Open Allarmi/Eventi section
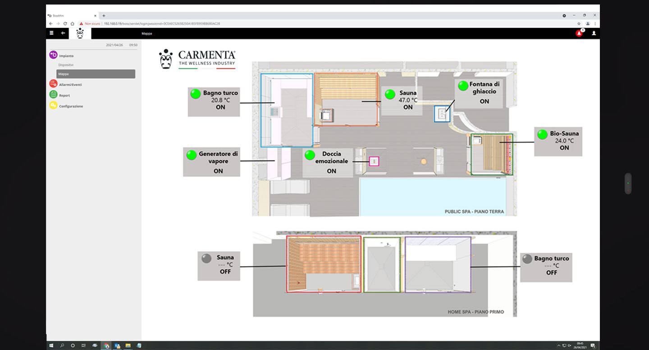The width and height of the screenshot is (649, 350). [x=70, y=84]
